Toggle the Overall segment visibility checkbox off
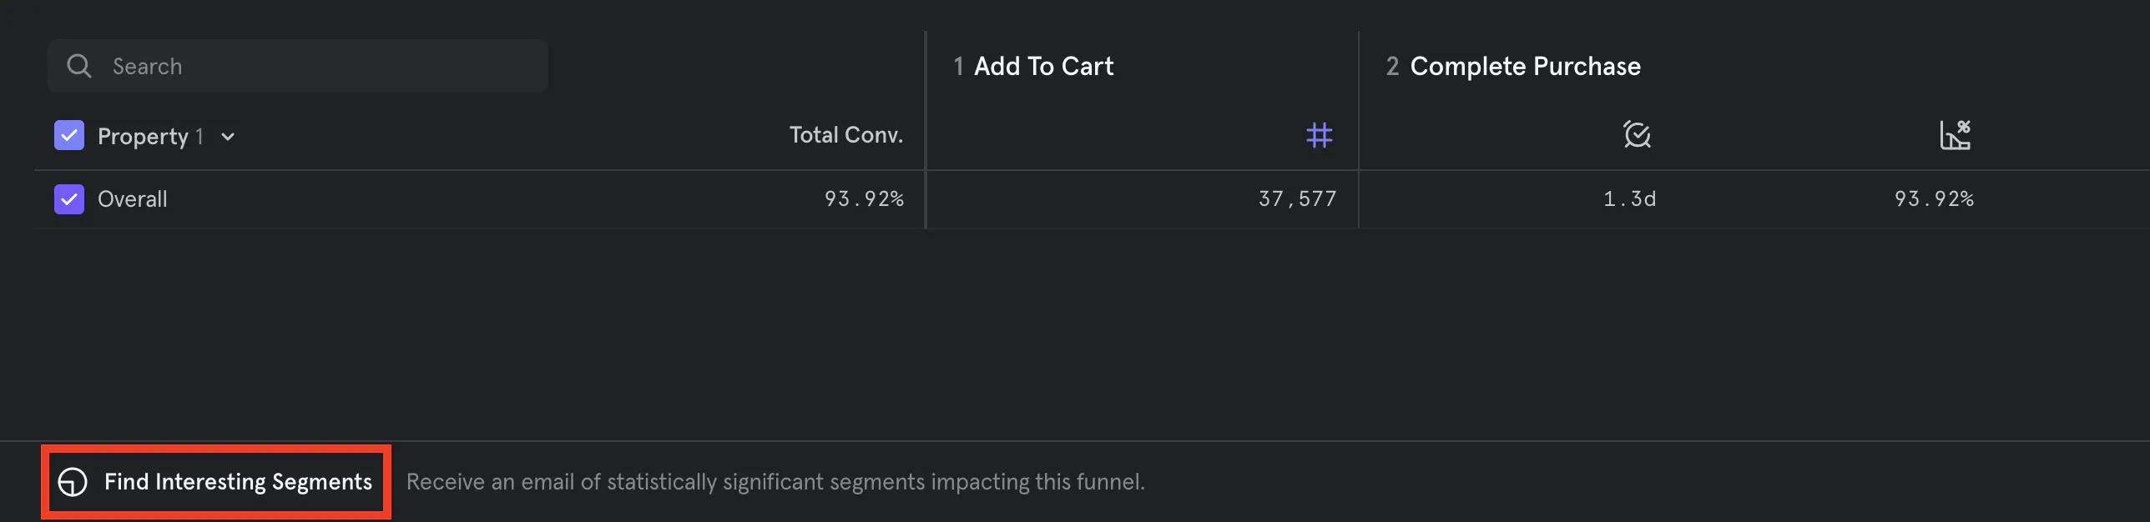 coord(68,198)
